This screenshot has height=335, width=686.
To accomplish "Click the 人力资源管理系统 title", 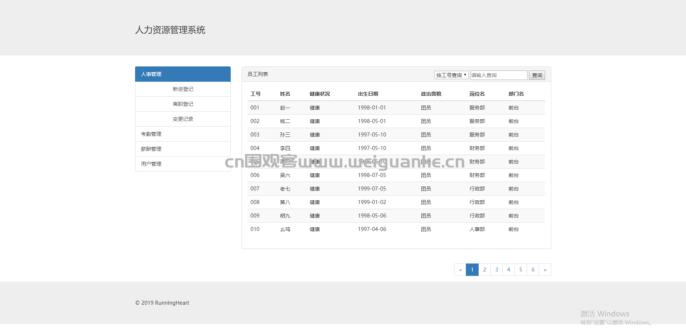I will coord(170,30).
